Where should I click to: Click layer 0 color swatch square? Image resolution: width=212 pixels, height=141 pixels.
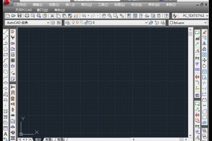click(x=90, y=23)
